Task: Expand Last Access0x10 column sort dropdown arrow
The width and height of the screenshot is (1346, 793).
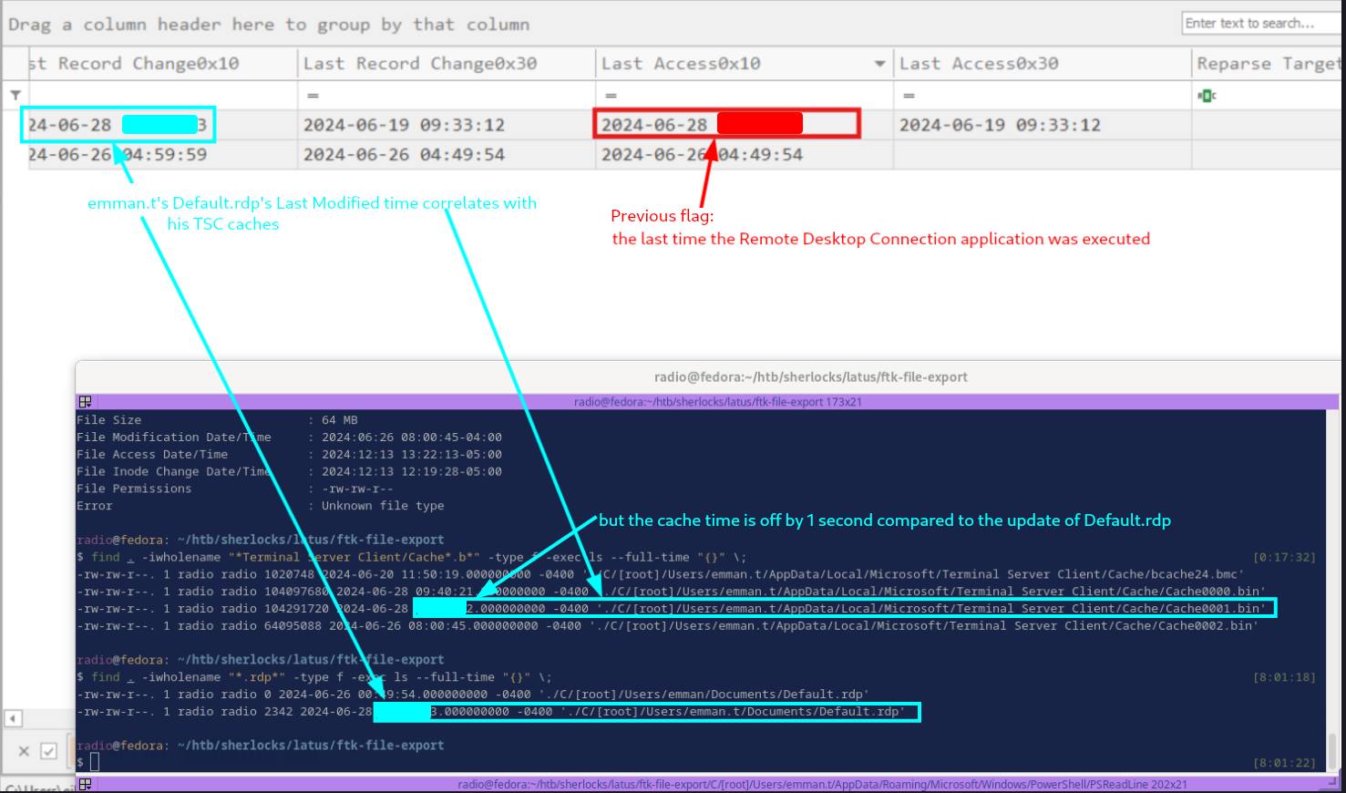Action: point(879,64)
